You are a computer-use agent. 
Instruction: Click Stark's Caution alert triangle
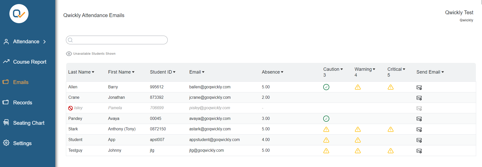tap(326, 129)
